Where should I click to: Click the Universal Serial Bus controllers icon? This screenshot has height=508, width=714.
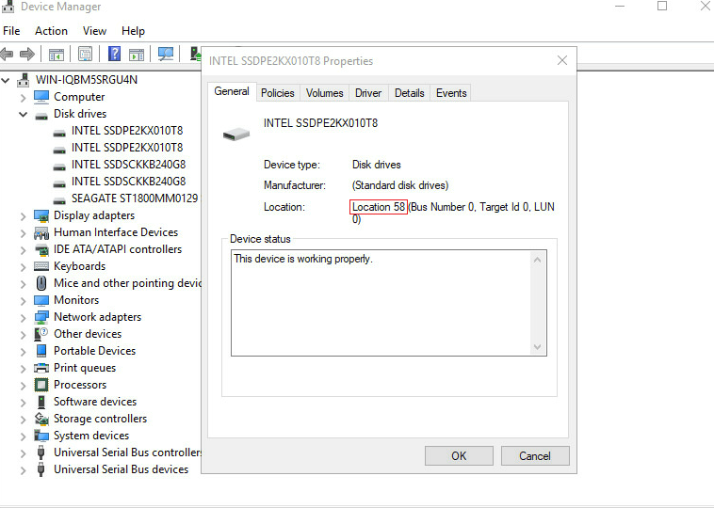pyautogui.click(x=41, y=452)
